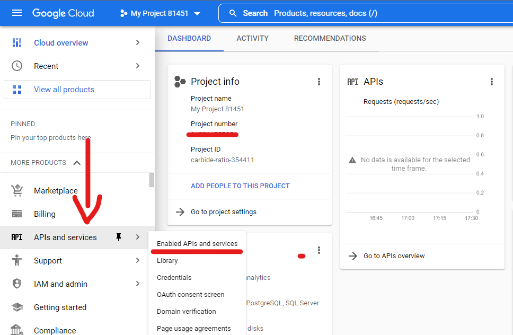
Task: Click the arrow icon beside Go to APIs overview
Action: click(x=353, y=256)
